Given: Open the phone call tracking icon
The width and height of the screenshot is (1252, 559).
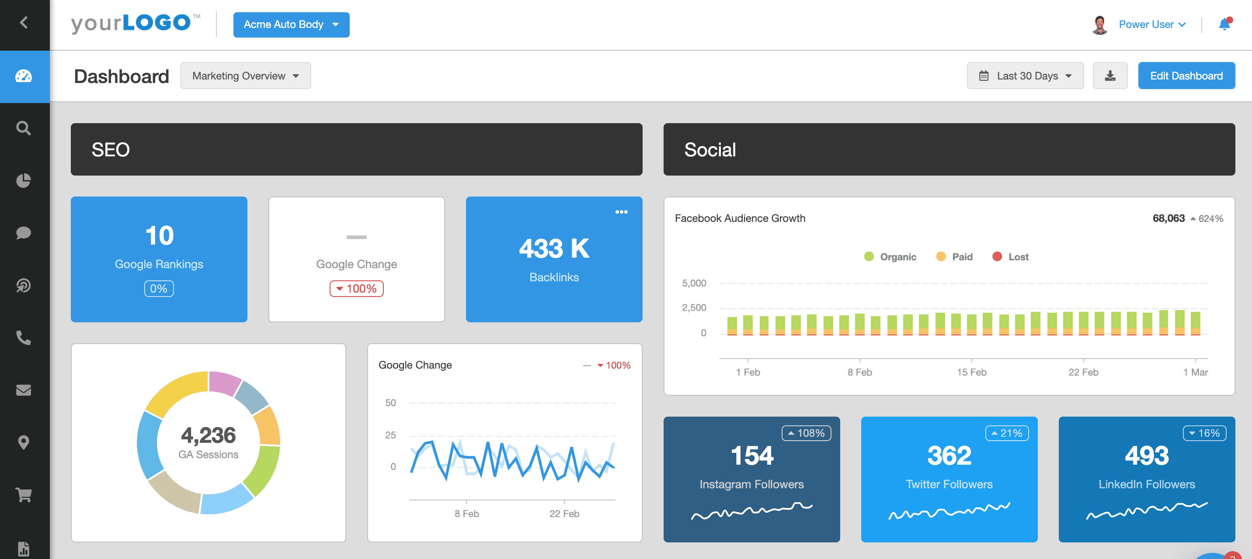Looking at the screenshot, I should pos(24,338).
